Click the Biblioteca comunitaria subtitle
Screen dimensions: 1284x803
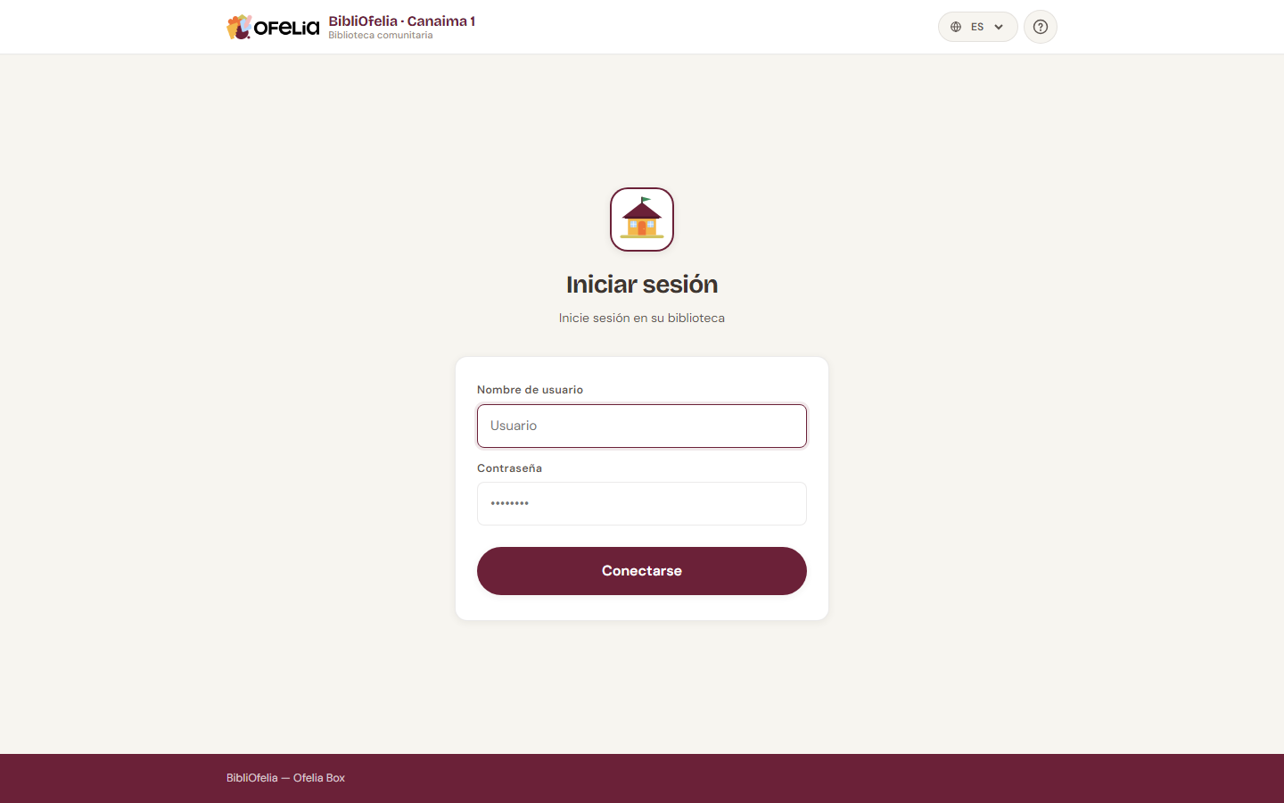click(381, 36)
